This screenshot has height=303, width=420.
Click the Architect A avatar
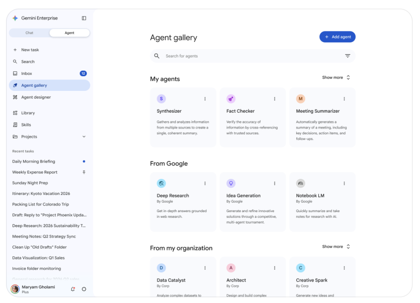click(x=231, y=268)
